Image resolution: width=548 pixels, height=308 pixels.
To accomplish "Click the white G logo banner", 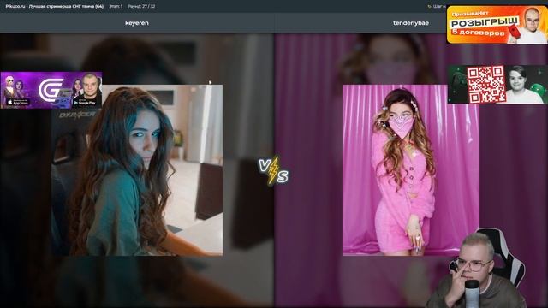I will click(51, 90).
